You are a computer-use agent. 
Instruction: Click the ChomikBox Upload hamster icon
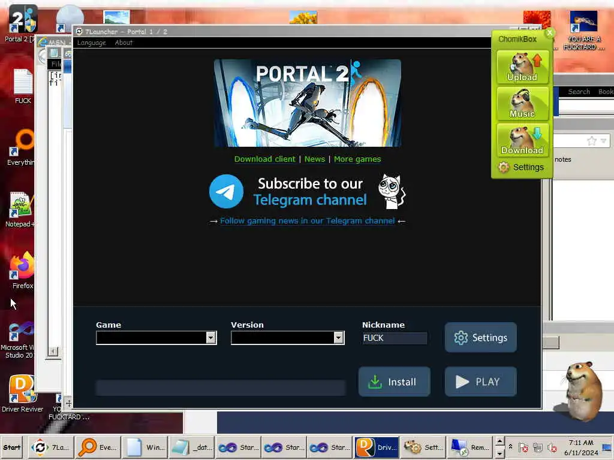pyautogui.click(x=522, y=67)
